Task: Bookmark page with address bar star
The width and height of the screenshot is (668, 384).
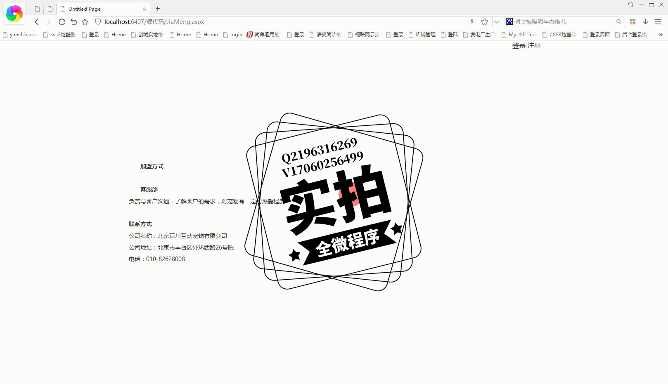Action: pyautogui.click(x=485, y=21)
